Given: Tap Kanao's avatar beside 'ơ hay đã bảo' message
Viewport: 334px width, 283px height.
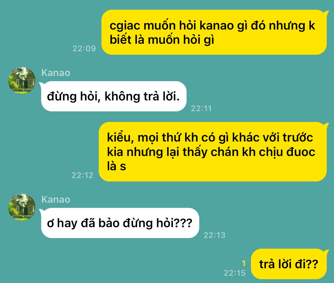Looking at the screenshot, I should coord(22,207).
